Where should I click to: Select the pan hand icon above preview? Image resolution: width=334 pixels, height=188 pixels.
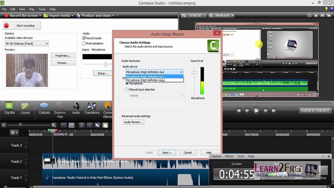coord(316,15)
